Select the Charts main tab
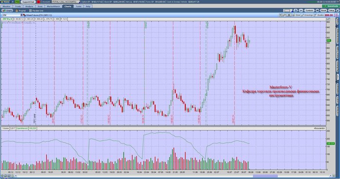Screen dimensions: 340x179 (x=68, y=6)
